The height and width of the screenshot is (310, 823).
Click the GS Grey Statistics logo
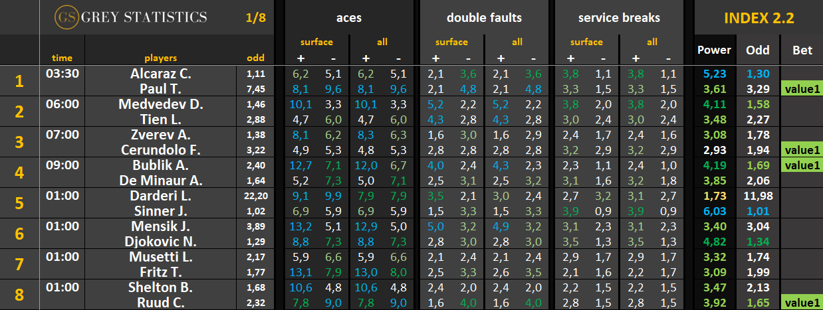[x=131, y=17]
